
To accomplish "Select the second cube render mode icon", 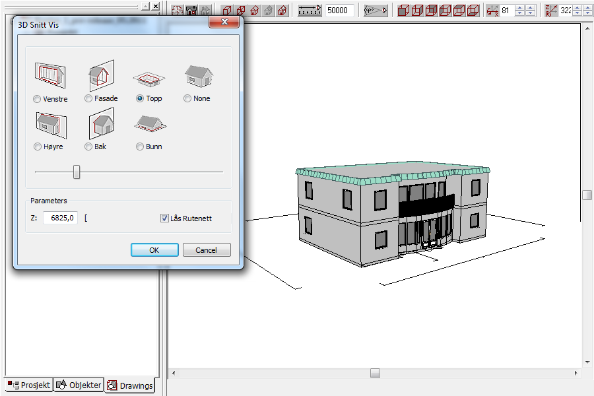I will pyautogui.click(x=418, y=11).
